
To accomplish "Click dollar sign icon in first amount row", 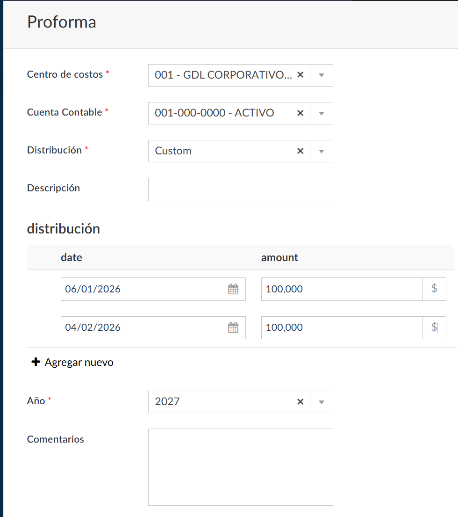I will point(434,289).
